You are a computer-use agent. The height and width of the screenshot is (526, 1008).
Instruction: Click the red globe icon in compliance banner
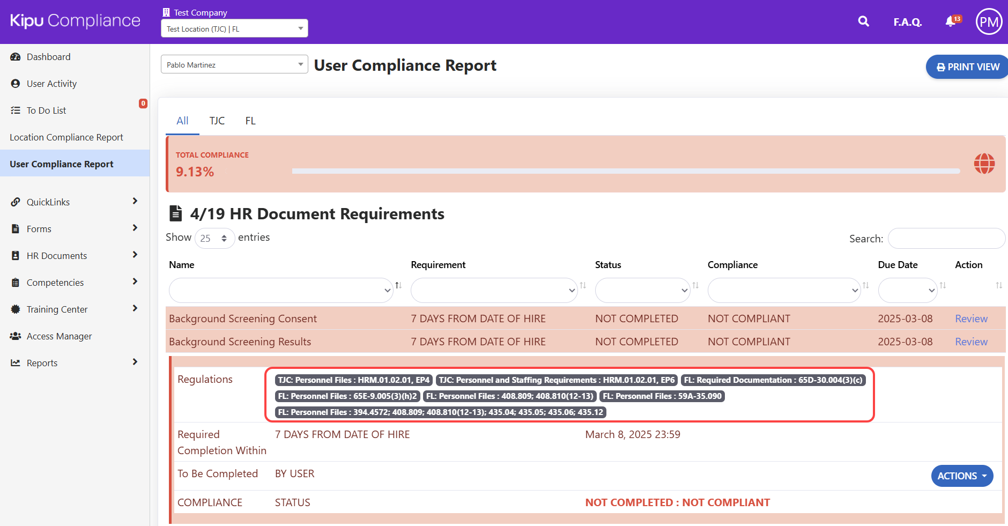click(x=984, y=164)
